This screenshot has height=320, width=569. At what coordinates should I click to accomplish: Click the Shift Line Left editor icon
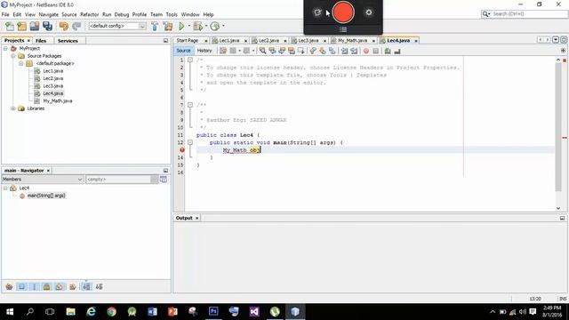[x=344, y=51]
